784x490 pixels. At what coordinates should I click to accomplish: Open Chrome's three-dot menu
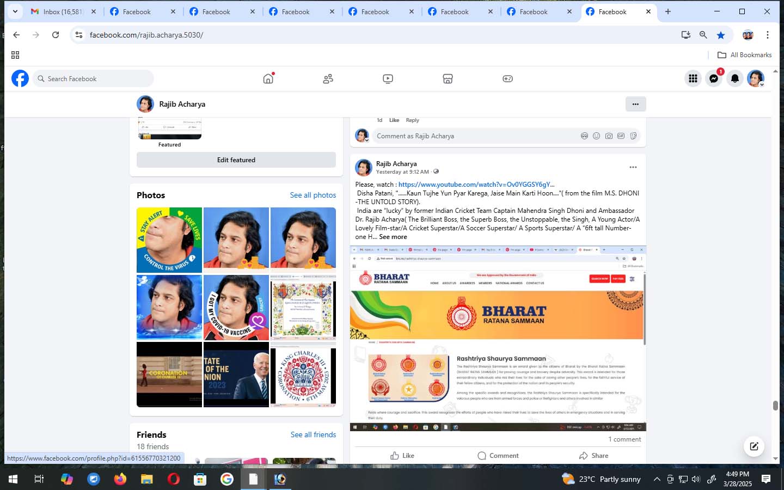click(768, 35)
